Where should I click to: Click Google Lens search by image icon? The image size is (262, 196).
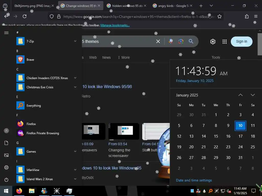coord(181,41)
